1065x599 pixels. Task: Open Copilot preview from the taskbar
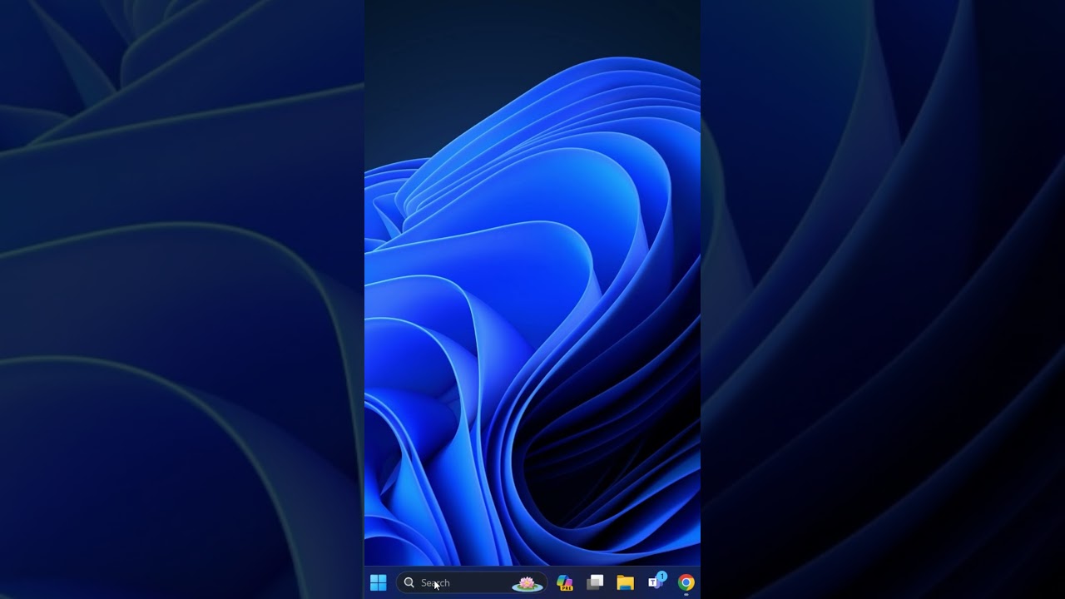565,582
